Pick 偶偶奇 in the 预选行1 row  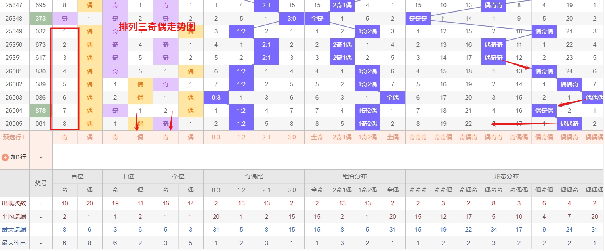click(569, 137)
